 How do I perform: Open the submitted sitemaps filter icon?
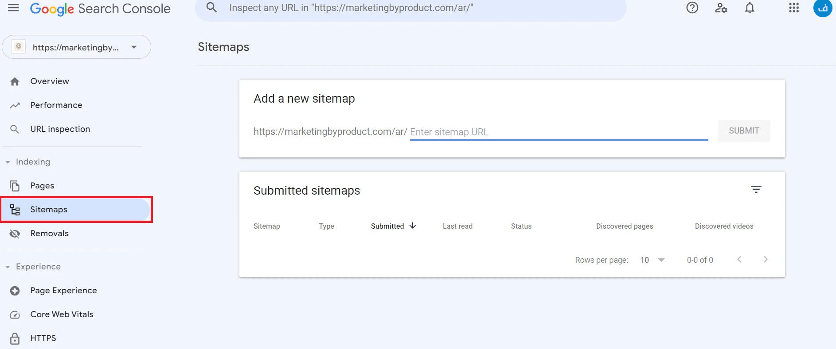coord(756,189)
